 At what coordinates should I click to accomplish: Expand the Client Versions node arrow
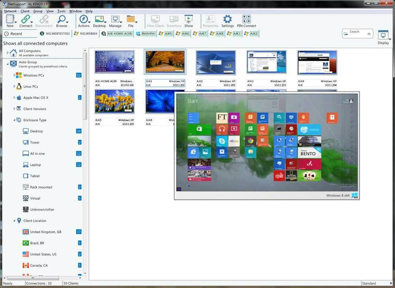[x=14, y=109]
